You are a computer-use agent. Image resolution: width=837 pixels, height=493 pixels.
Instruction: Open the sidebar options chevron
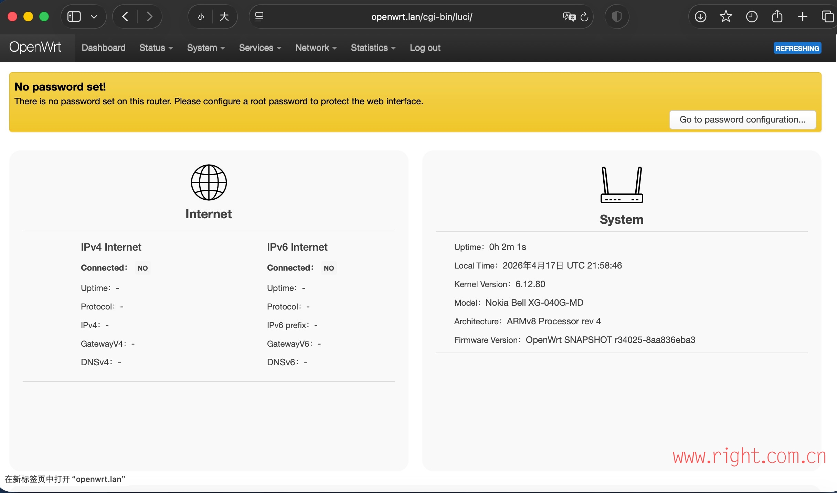pyautogui.click(x=94, y=17)
